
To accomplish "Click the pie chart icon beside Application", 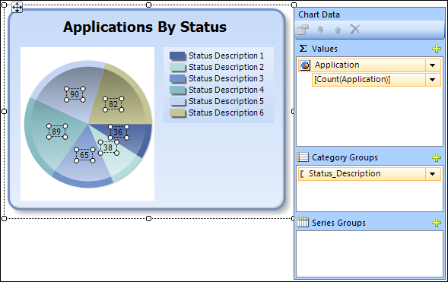I will pyautogui.click(x=305, y=65).
